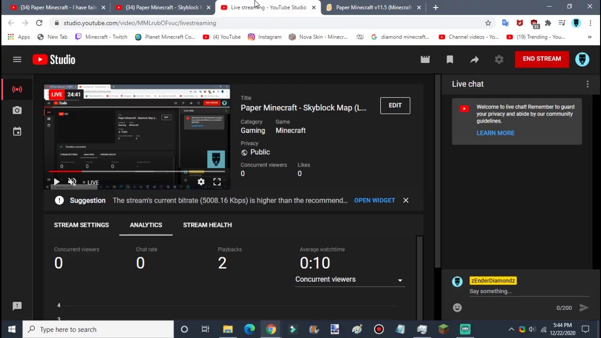Open the red recorder app on taskbar

(x=379, y=330)
